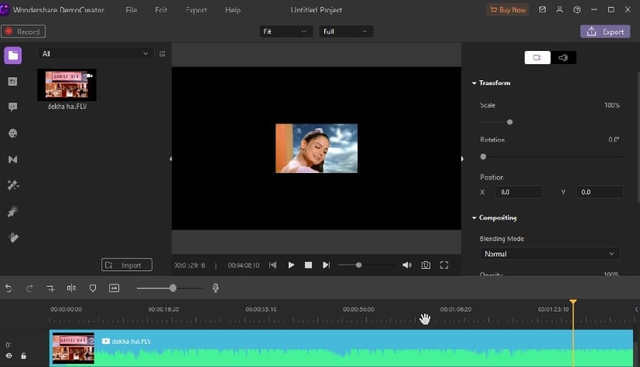The image size is (640, 367).
Task: Open the Effects magic wand panel
Action: pos(12,185)
